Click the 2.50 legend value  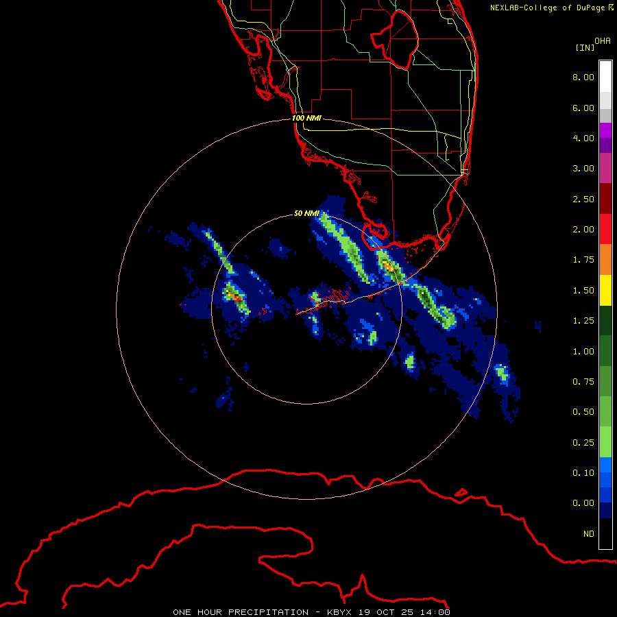[583, 199]
